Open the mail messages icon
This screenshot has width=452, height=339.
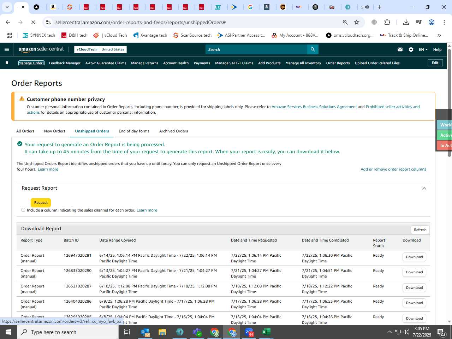[x=400, y=49]
